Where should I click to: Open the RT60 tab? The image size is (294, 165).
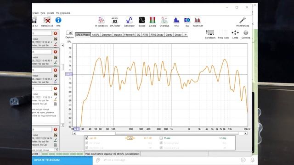145,35
